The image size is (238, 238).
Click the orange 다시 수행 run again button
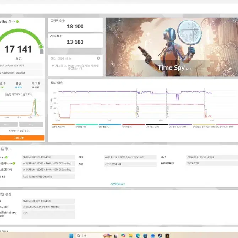22,138
